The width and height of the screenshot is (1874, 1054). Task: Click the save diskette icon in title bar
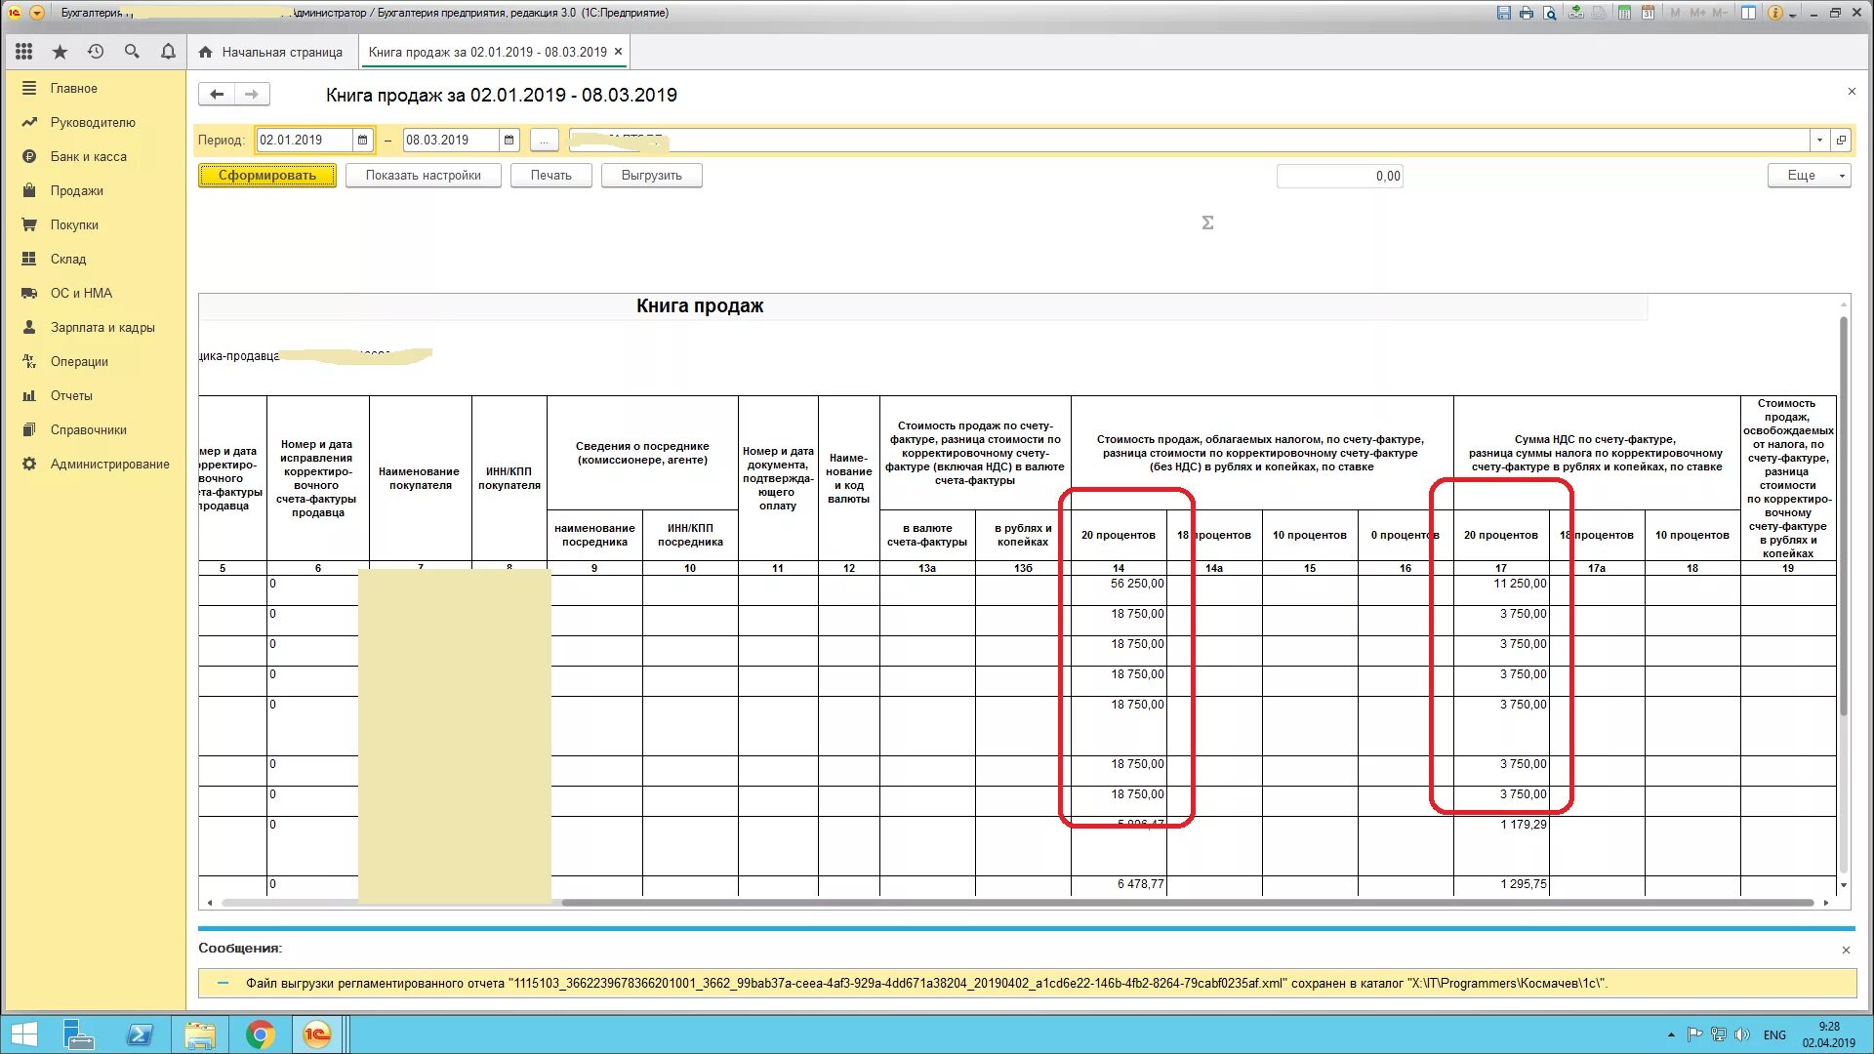click(x=1504, y=13)
